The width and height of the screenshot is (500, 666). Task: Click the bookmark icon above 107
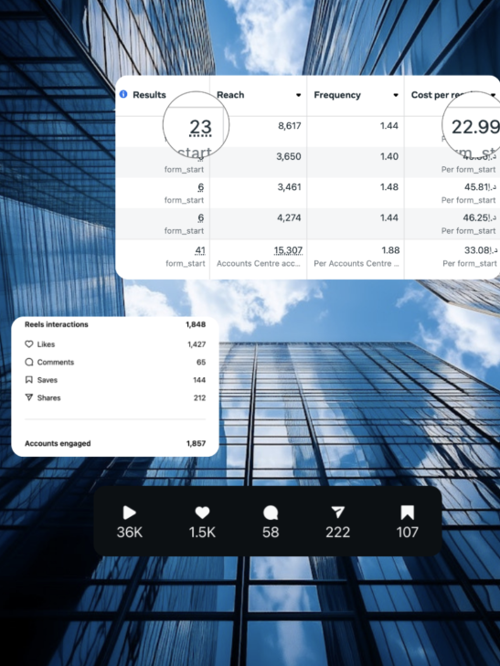pyautogui.click(x=408, y=513)
